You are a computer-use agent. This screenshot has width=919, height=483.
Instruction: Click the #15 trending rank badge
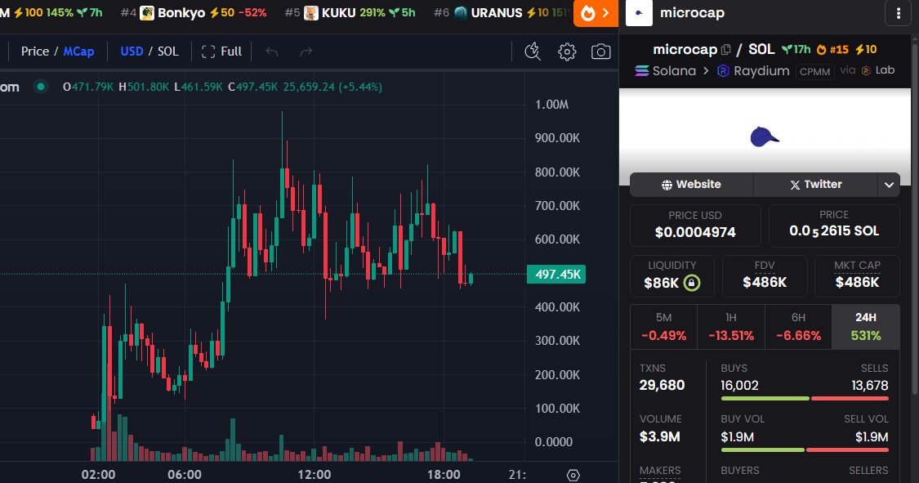click(832, 50)
